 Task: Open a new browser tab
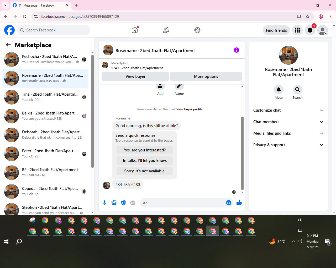tap(77, 5)
